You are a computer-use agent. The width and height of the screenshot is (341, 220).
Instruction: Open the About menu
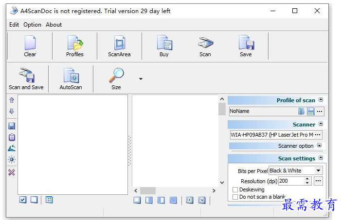tap(54, 25)
